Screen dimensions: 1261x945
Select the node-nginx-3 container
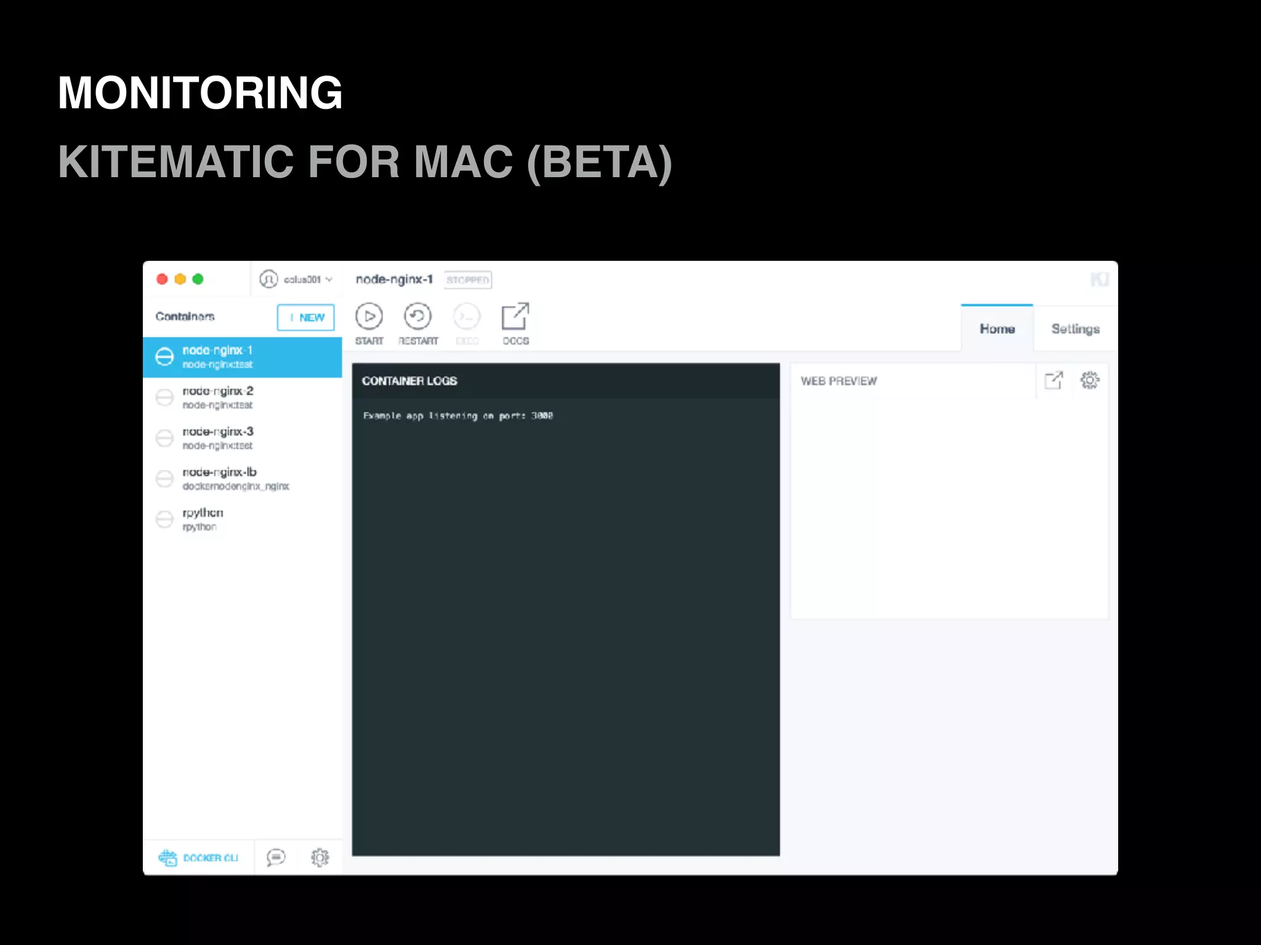243,438
